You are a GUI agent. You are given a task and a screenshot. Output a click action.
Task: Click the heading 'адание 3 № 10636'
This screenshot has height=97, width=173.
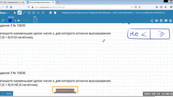point(13,73)
